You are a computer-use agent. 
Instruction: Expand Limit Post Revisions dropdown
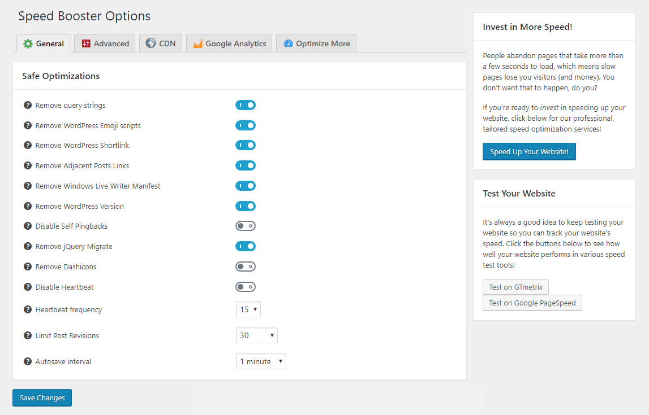[x=256, y=335]
